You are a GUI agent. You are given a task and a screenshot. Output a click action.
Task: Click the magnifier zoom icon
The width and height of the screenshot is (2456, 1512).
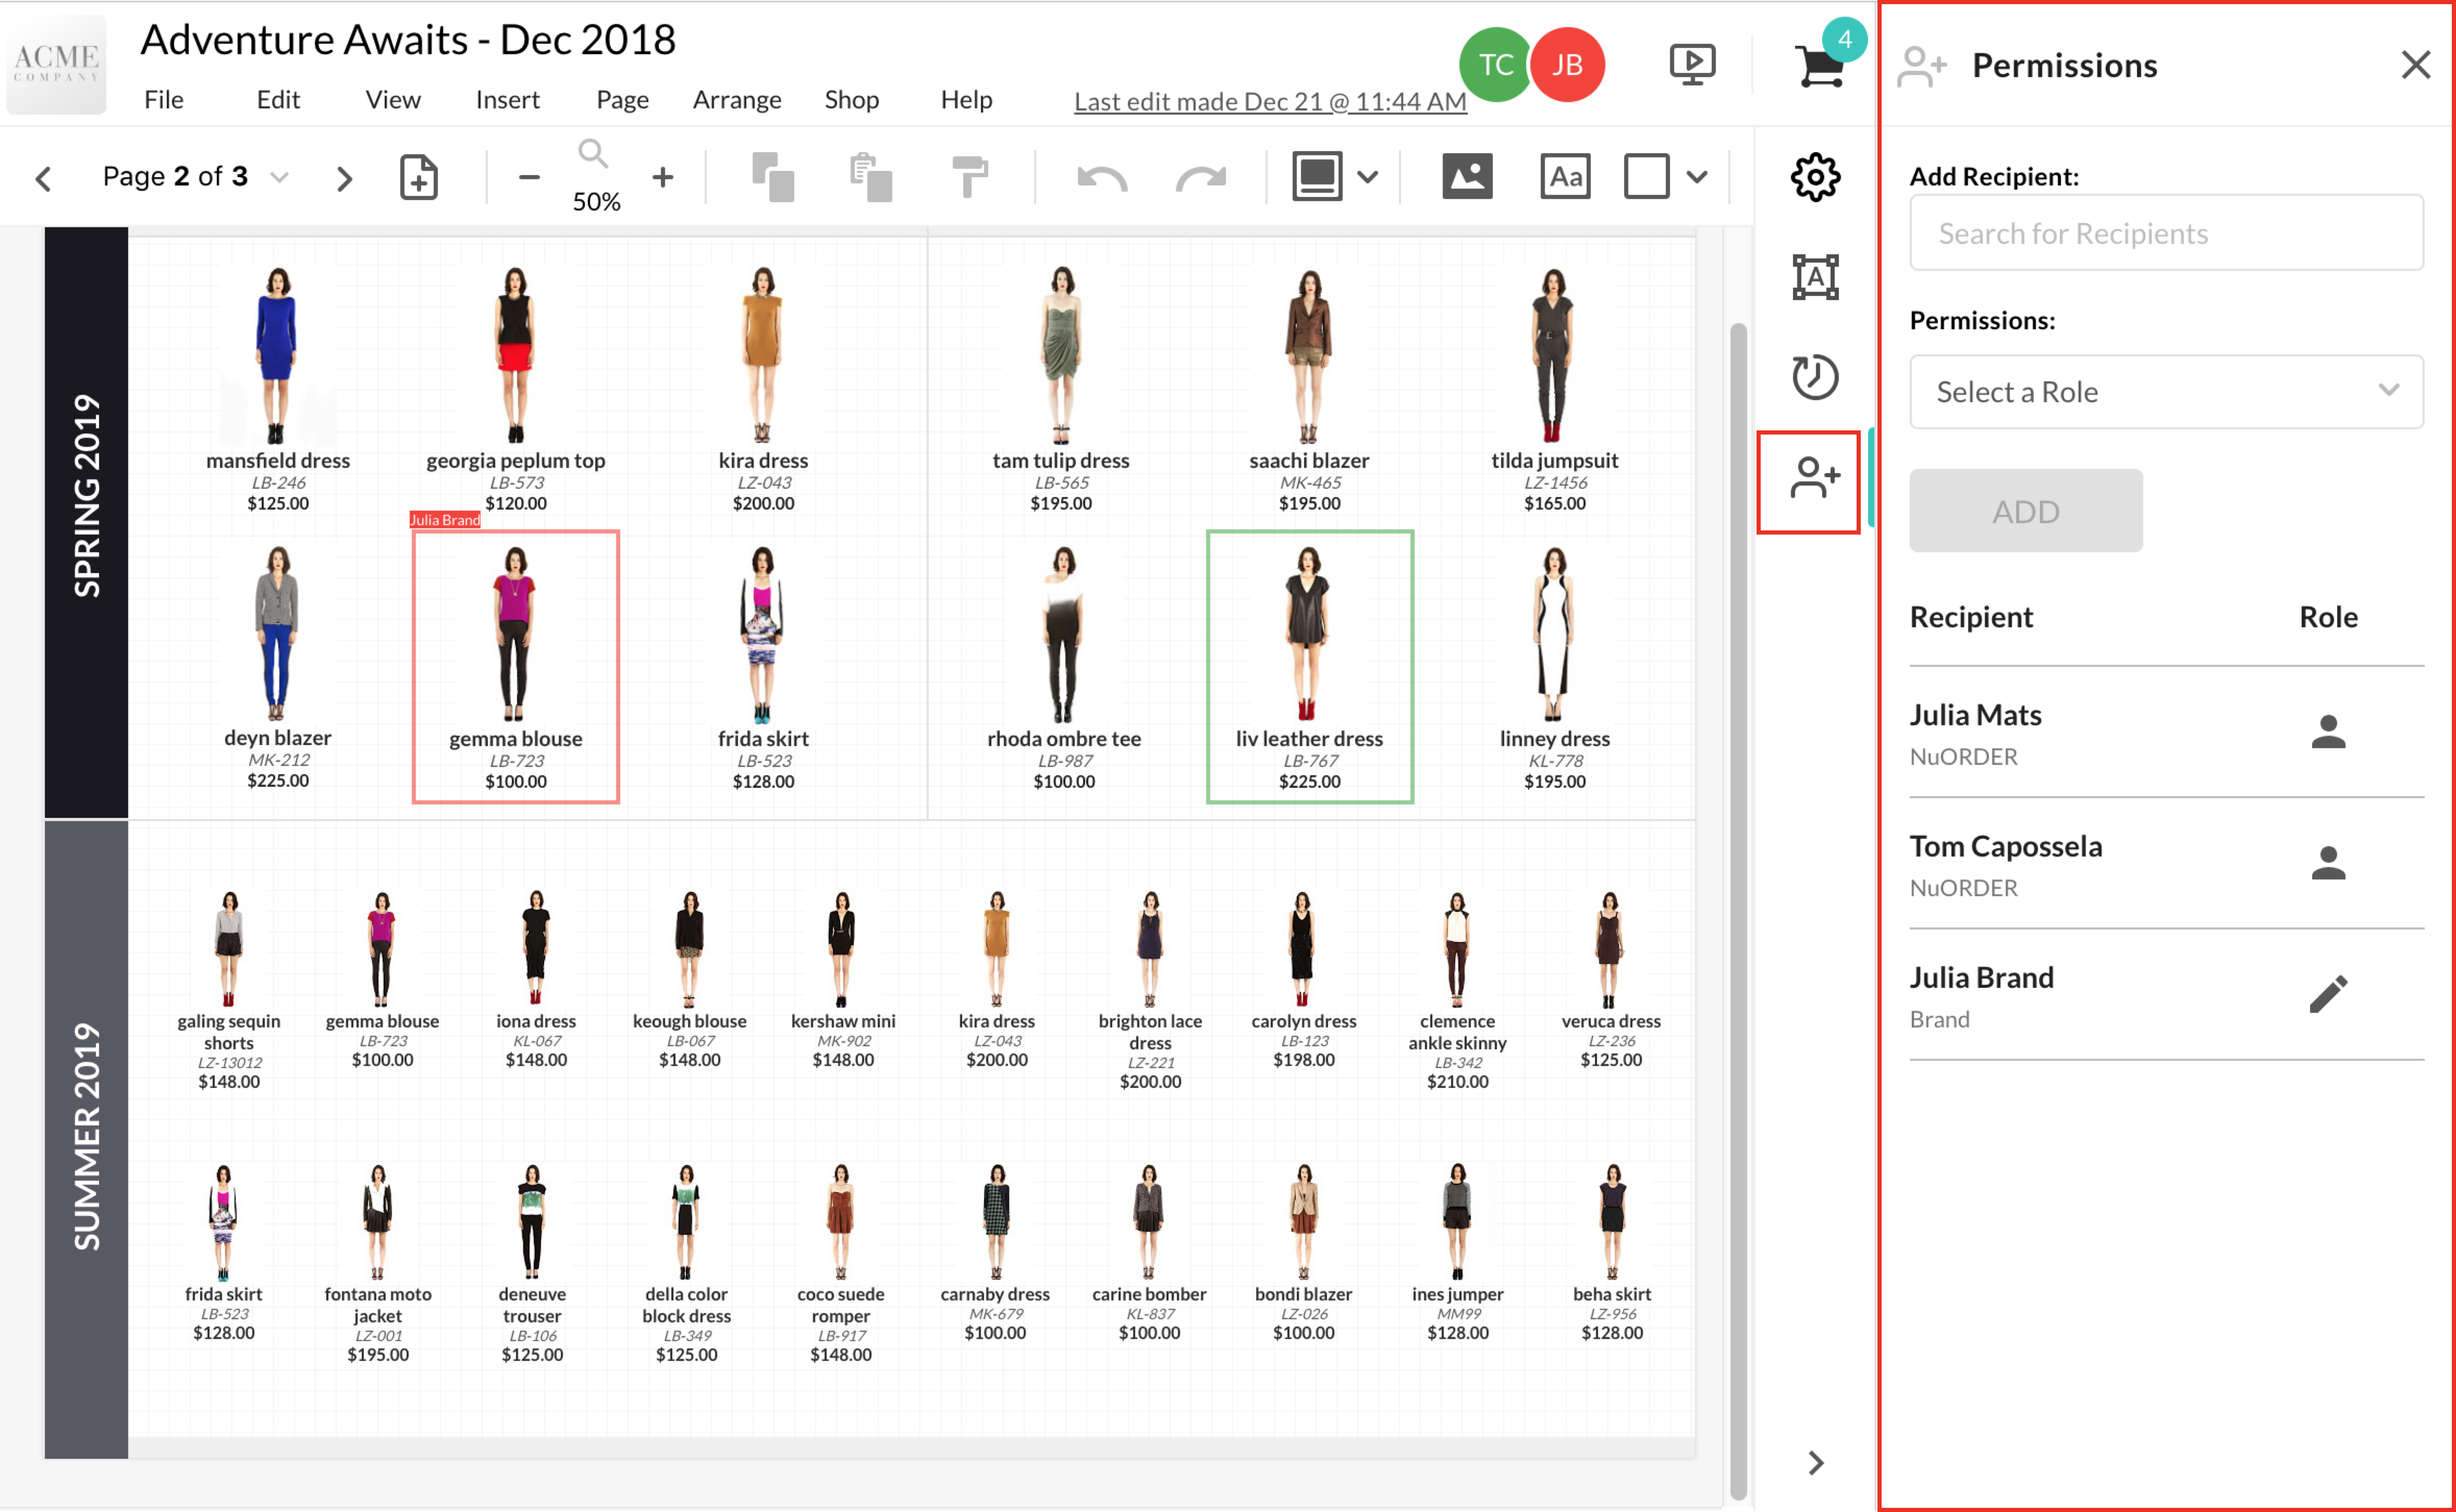[592, 154]
